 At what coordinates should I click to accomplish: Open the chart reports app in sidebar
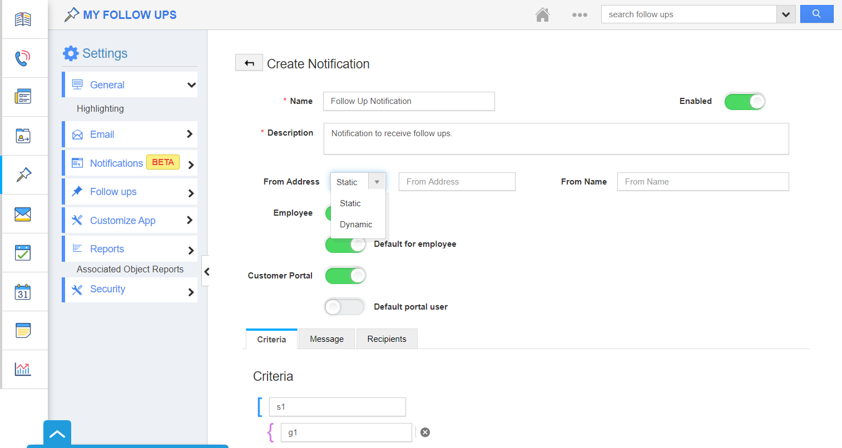click(23, 369)
